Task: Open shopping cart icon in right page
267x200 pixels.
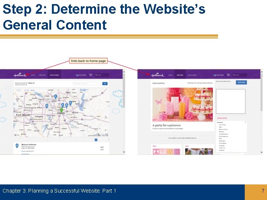Action: 228,75
